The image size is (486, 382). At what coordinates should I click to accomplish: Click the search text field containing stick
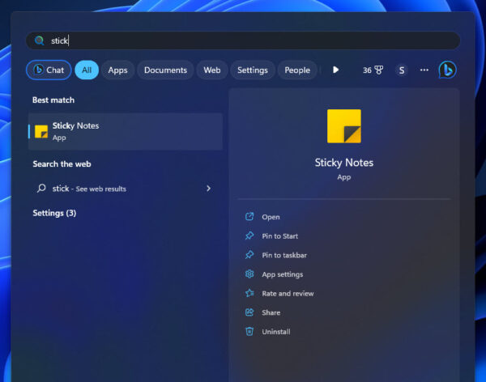(x=243, y=40)
